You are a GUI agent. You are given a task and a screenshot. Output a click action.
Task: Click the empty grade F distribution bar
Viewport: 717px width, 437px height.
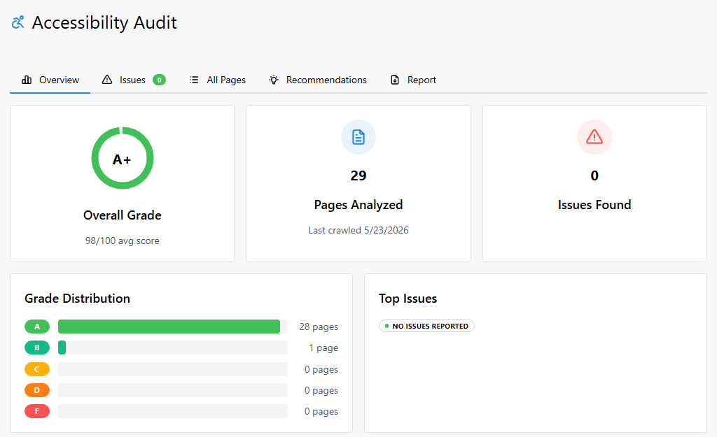[x=173, y=411]
